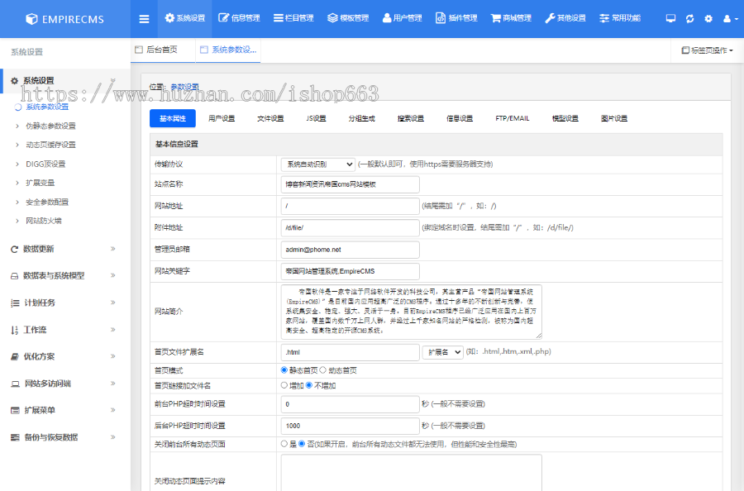Screen dimensions: 744x491
Task: Open 伪静态参数设置 in the sidebar
Action: [50, 126]
